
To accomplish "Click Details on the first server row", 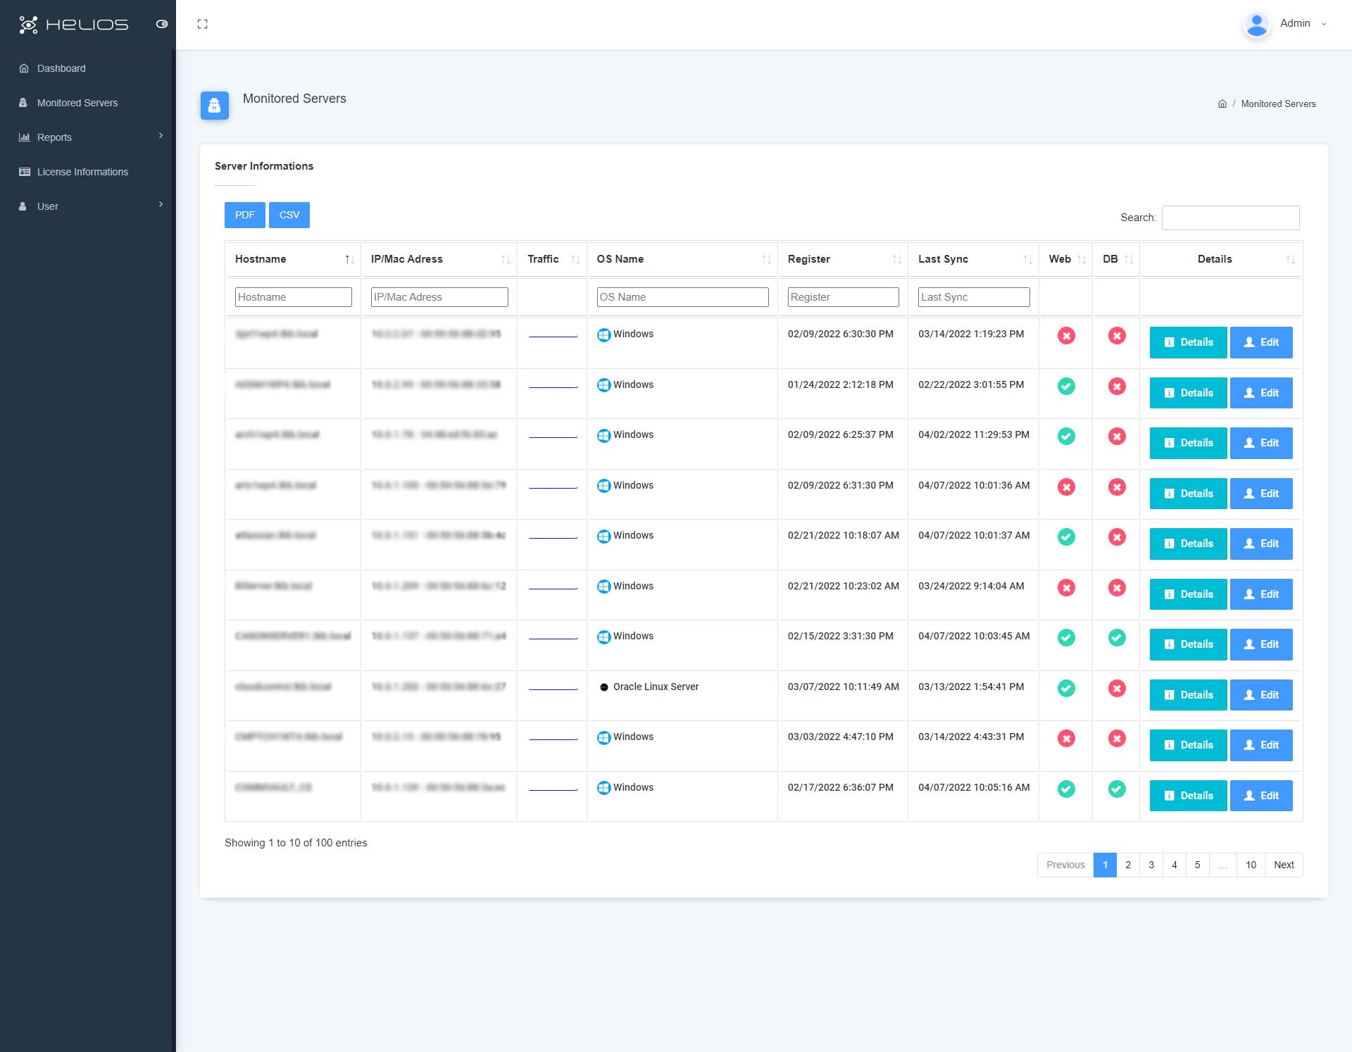I will 1187,342.
